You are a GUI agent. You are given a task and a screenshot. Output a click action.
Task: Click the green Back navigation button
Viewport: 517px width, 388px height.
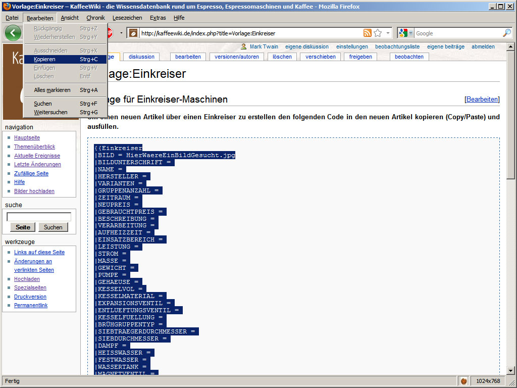(x=13, y=33)
